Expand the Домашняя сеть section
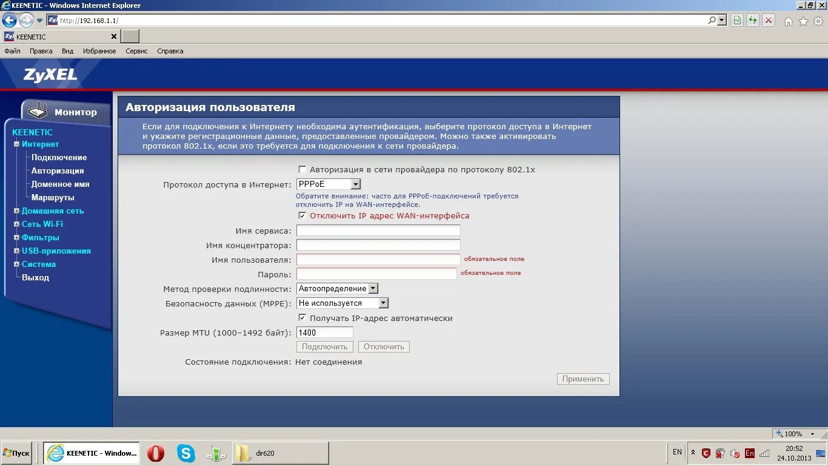828x466 pixels. [x=17, y=211]
